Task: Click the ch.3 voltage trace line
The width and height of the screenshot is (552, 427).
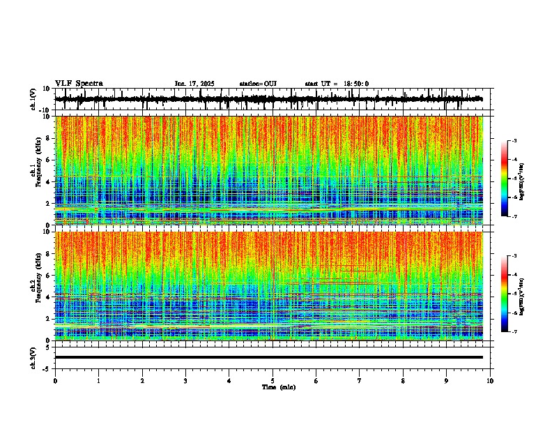Action: click(269, 357)
